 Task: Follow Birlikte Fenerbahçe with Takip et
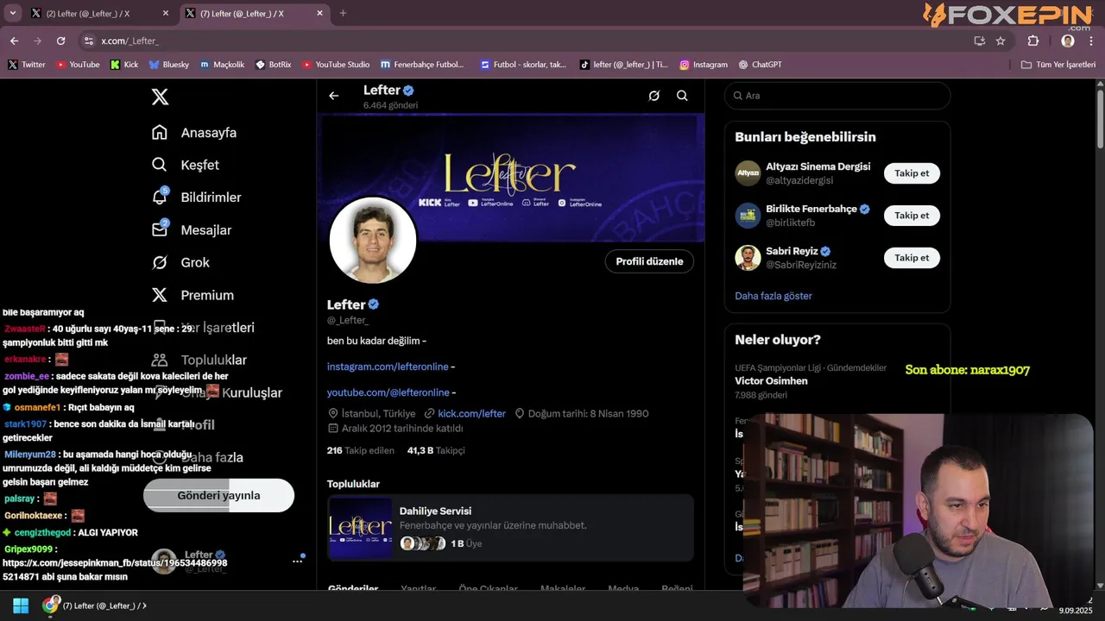[912, 216]
